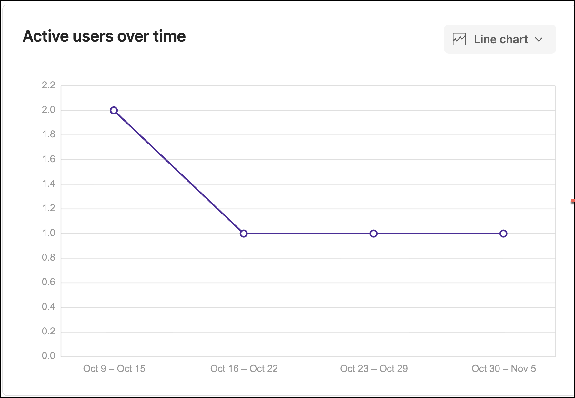
Task: Click the chevron beside Line chart
Action: point(539,40)
